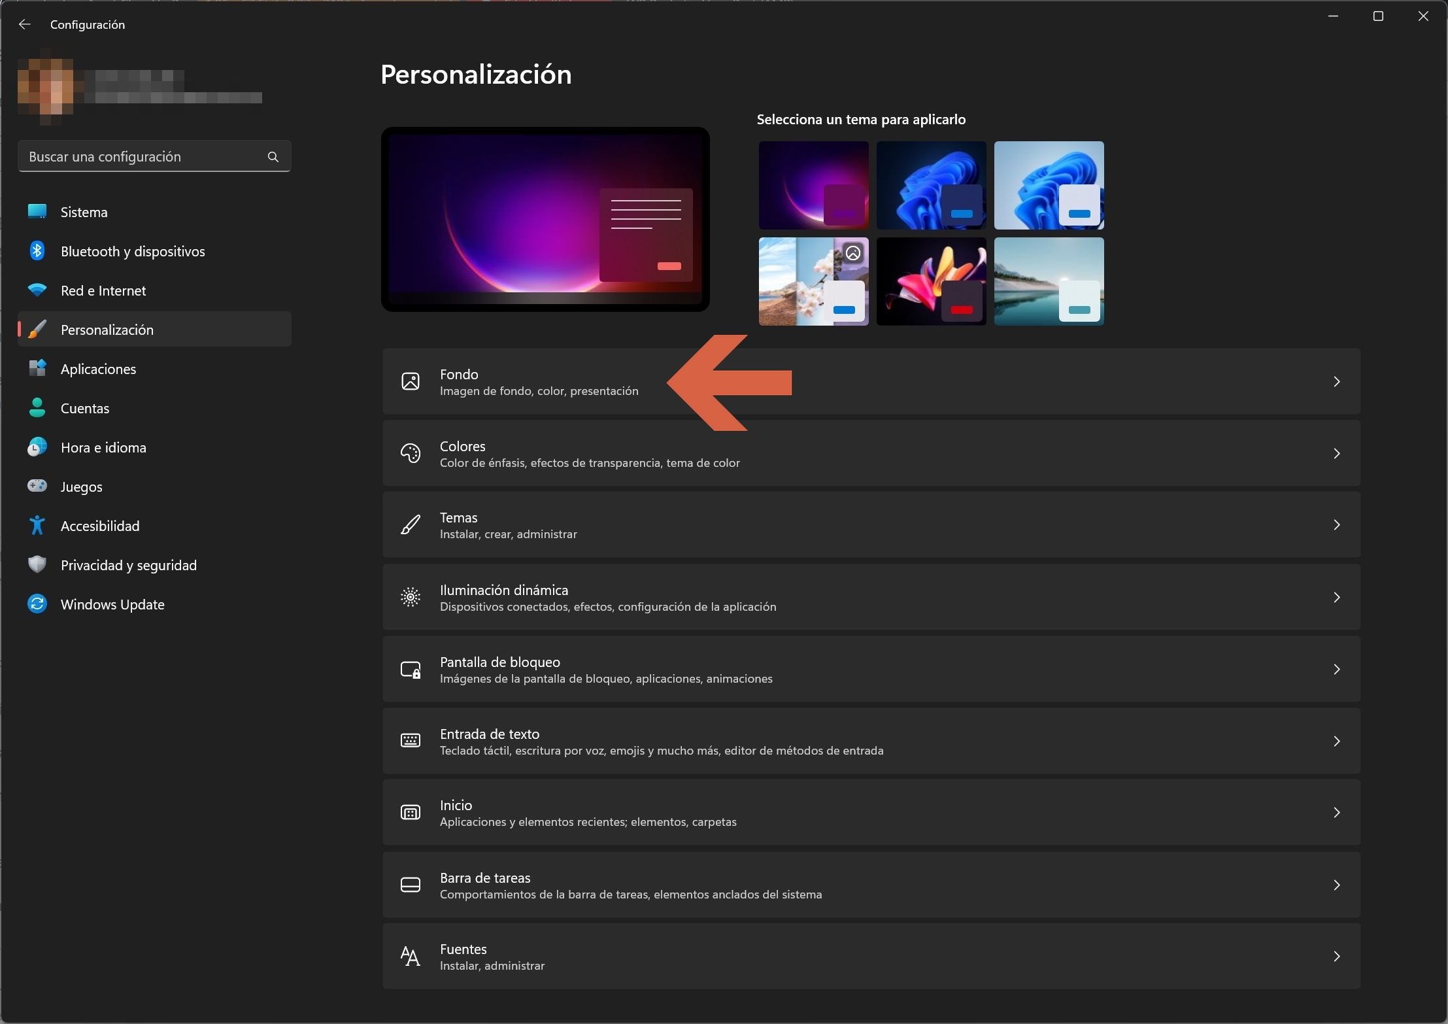Click the Juegos gamepad icon
Screen dimensions: 1448x1024
pos(37,486)
